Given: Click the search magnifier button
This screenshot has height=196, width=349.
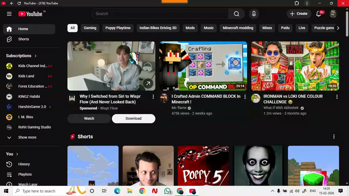Looking at the screenshot, I should (236, 14).
